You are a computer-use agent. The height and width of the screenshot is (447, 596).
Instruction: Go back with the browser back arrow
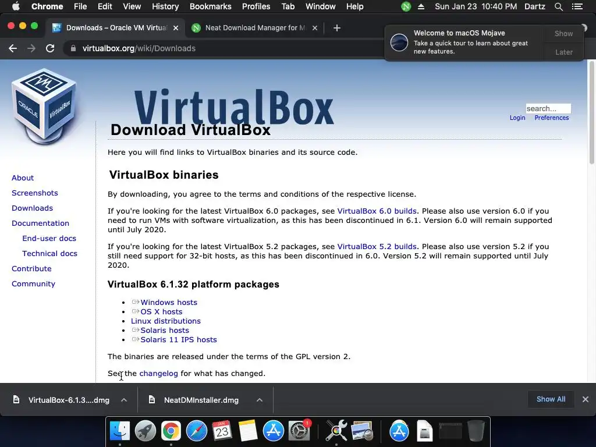pyautogui.click(x=13, y=48)
